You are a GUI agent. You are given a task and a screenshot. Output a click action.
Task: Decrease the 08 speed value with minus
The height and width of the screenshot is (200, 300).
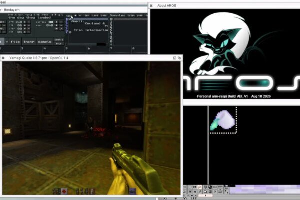point(29,25)
